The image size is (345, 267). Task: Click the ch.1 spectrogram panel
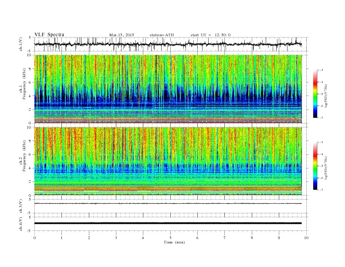coord(168,89)
